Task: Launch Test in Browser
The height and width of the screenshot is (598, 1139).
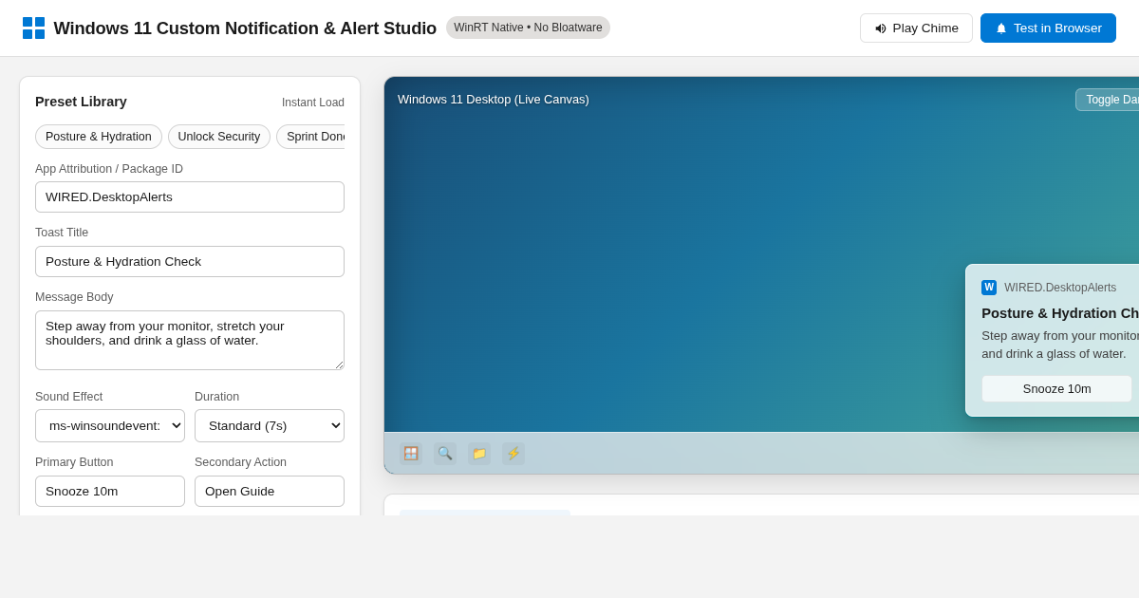Action: click(x=1048, y=28)
